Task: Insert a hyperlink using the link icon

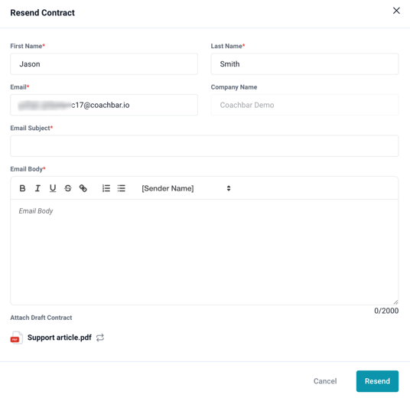Action: (83, 188)
